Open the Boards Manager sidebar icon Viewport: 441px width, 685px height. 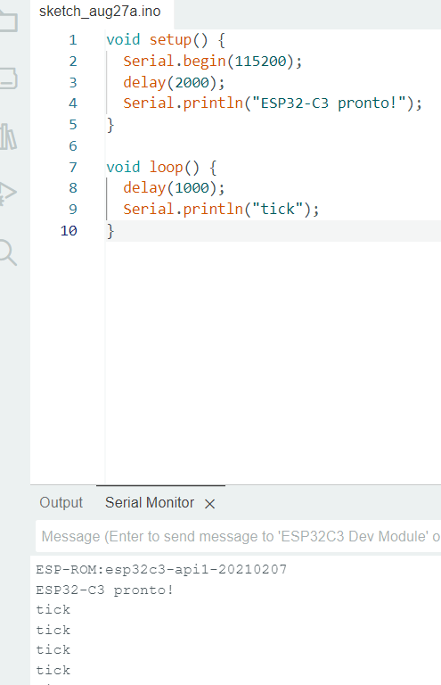coord(8,78)
